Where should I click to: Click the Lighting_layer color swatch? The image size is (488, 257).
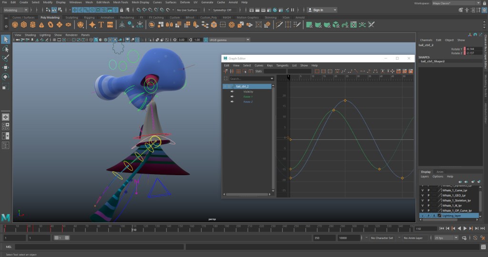(x=439, y=216)
